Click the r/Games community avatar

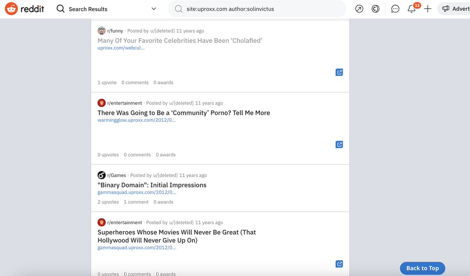(101, 175)
